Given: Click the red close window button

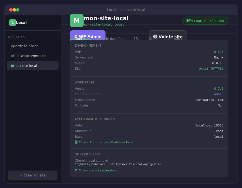Looking at the screenshot, I should click(x=11, y=10).
